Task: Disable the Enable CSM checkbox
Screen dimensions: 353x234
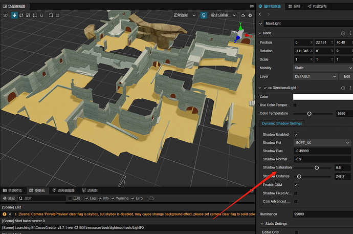Action: [x=296, y=184]
